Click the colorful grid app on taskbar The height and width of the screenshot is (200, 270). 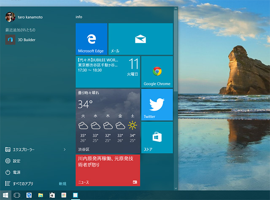click(x=64, y=195)
